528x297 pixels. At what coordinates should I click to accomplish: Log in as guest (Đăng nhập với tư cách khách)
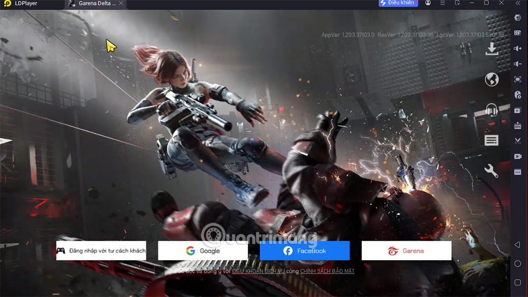coord(101,251)
